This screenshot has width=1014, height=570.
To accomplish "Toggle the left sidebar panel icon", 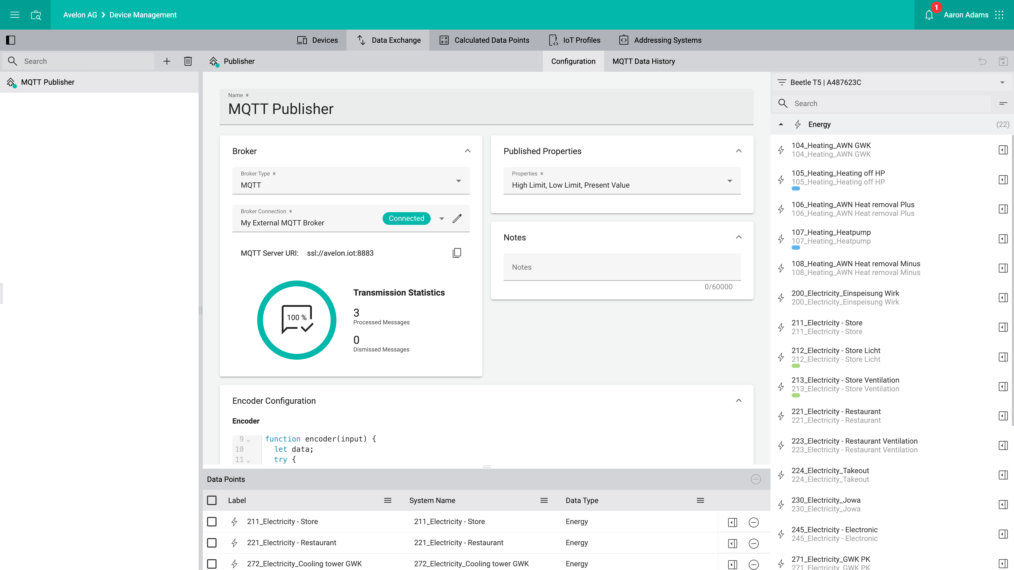I will tap(11, 40).
